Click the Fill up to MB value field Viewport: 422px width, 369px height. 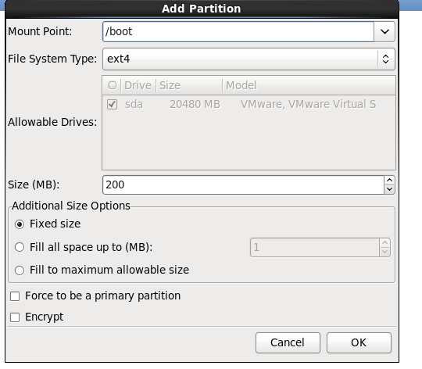[315, 247]
